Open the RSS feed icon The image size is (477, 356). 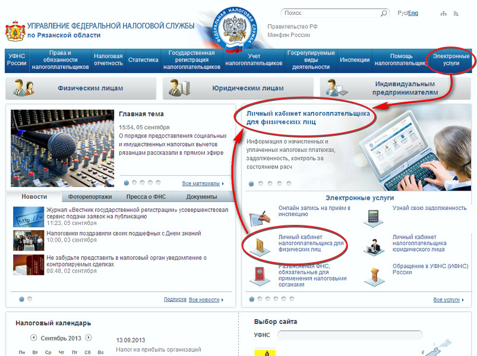(456, 13)
